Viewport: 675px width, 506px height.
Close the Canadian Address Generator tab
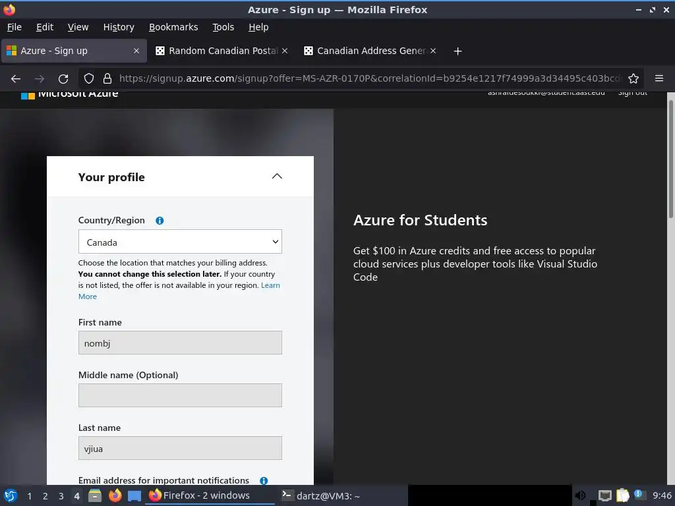433,51
